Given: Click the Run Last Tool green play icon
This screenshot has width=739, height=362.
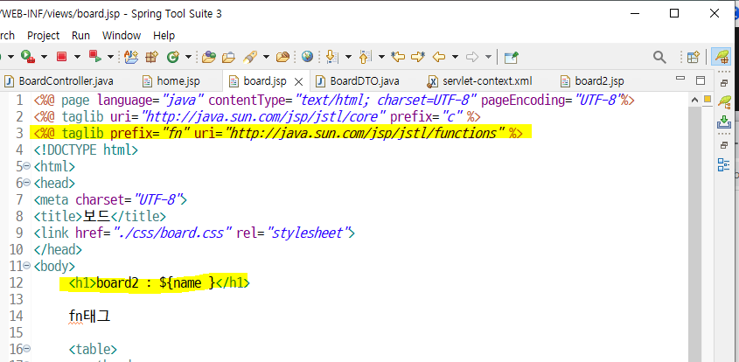Looking at the screenshot, I should pos(28,57).
